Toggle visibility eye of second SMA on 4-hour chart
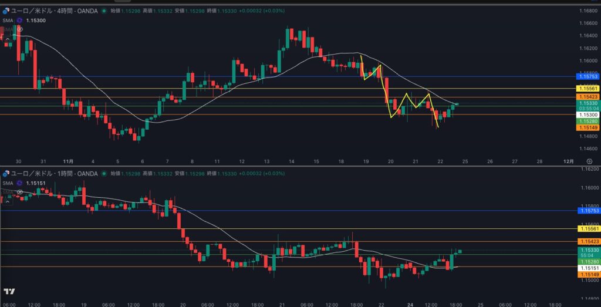 click(x=20, y=29)
